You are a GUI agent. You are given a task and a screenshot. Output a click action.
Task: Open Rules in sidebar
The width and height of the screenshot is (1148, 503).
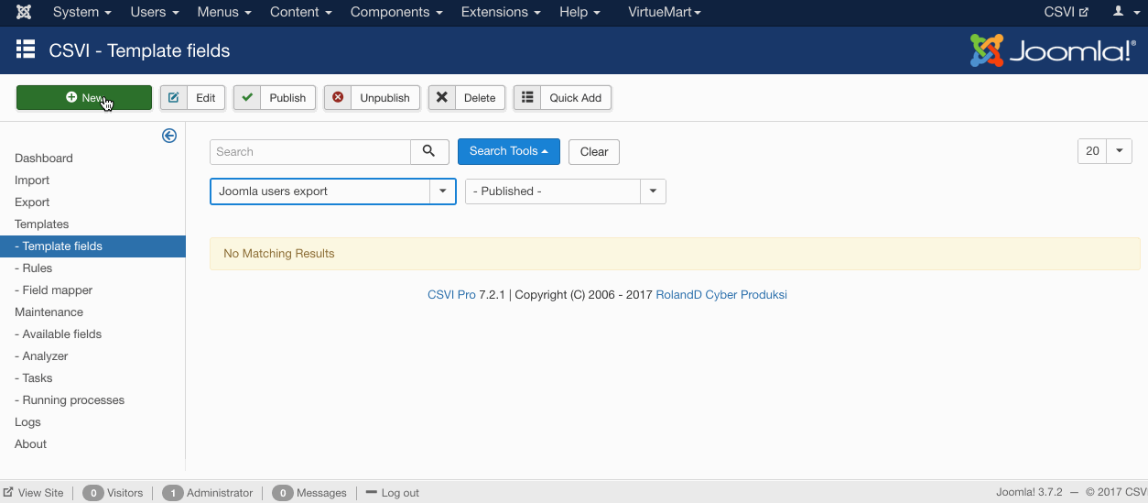[x=33, y=268]
